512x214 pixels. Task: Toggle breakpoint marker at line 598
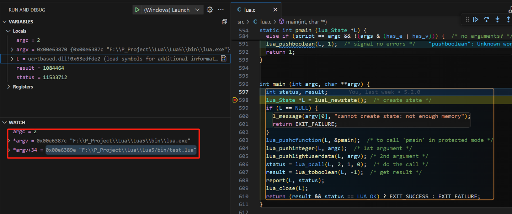[x=235, y=100]
